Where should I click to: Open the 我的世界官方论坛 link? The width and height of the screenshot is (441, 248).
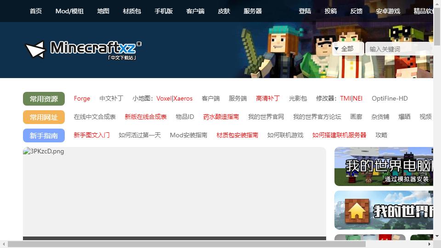[x=317, y=117]
